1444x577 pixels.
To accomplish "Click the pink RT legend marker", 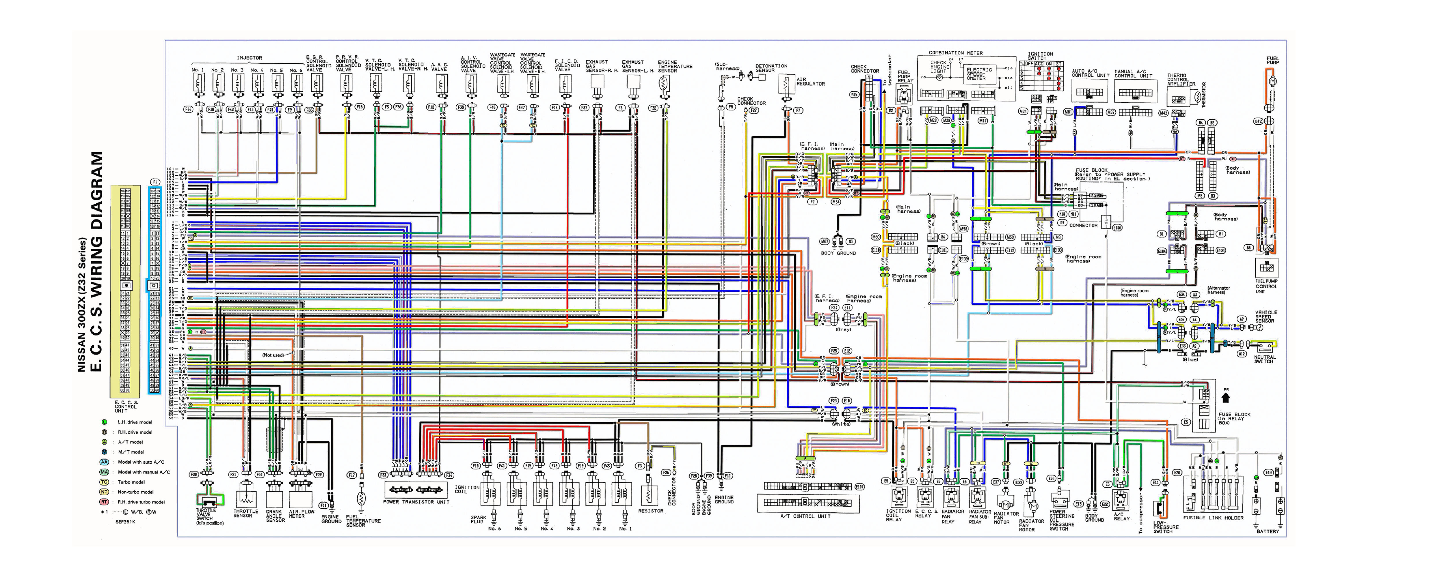I will (104, 502).
